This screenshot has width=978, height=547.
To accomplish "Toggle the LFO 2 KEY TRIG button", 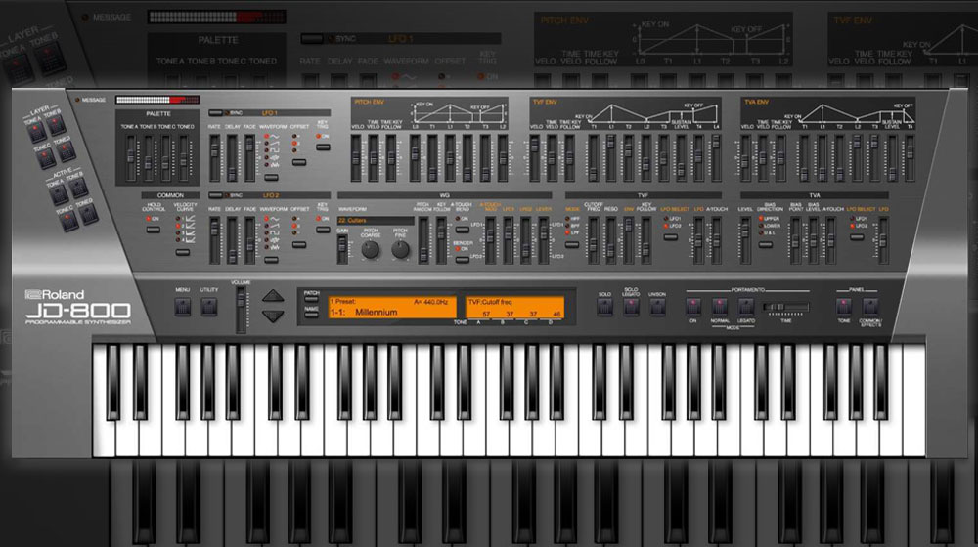I will [x=323, y=230].
